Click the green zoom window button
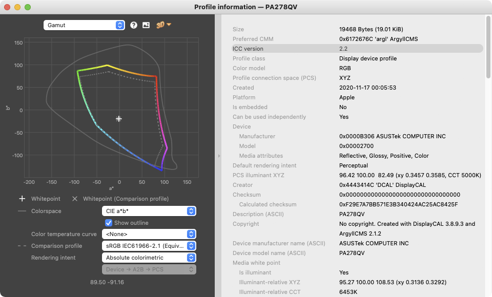The image size is (492, 297). click(x=28, y=7)
